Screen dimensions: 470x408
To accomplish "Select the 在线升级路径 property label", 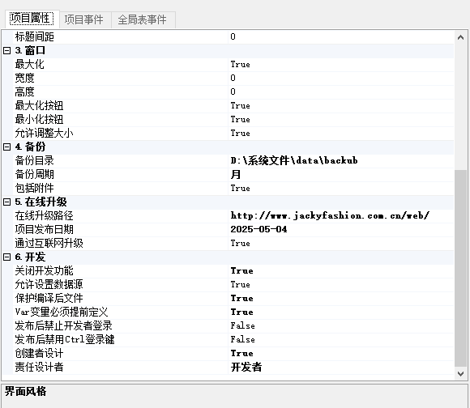I will (44, 216).
